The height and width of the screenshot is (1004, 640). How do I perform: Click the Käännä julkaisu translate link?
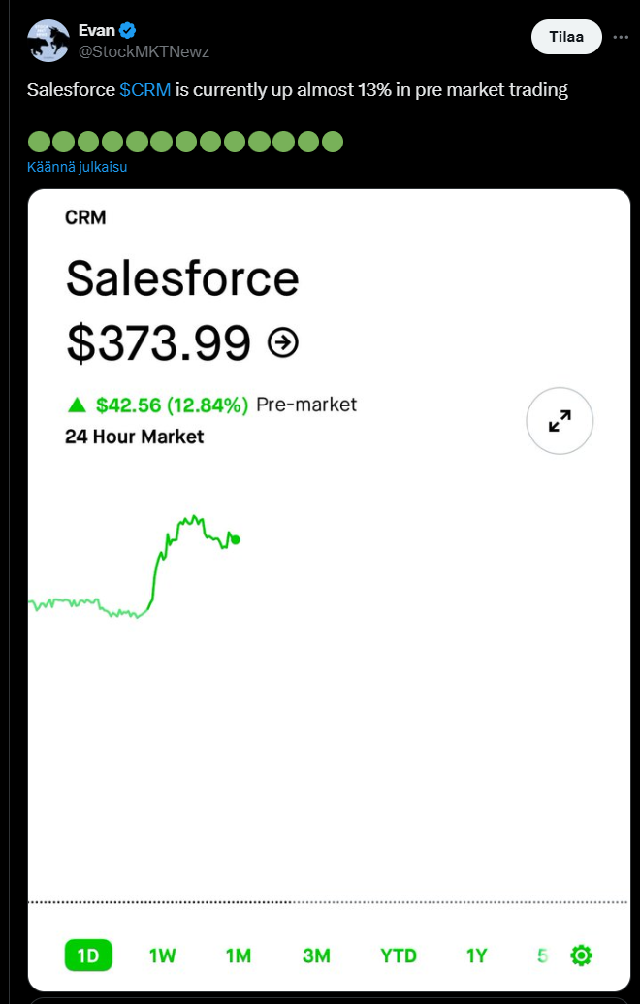(78, 167)
